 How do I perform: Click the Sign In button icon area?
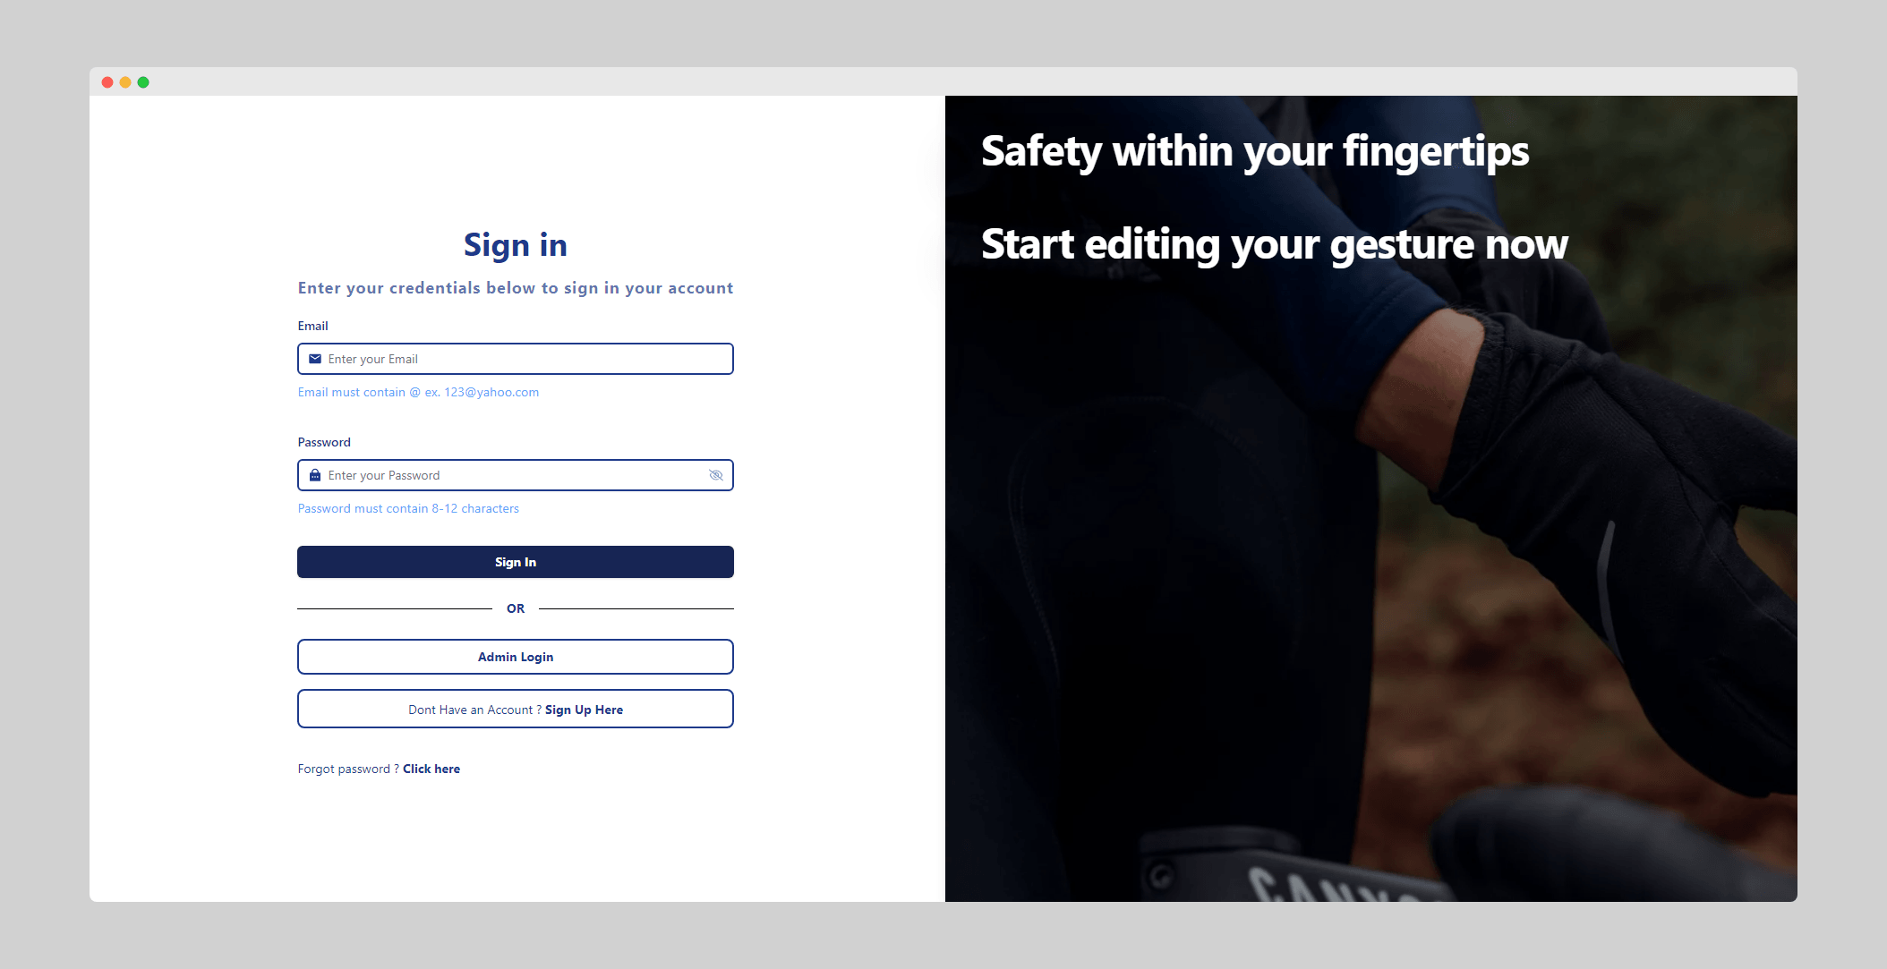coord(516,563)
